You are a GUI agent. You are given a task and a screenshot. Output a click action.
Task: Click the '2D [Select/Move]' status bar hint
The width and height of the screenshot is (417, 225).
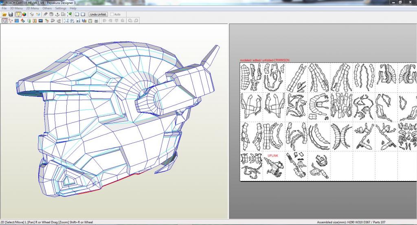point(46,222)
